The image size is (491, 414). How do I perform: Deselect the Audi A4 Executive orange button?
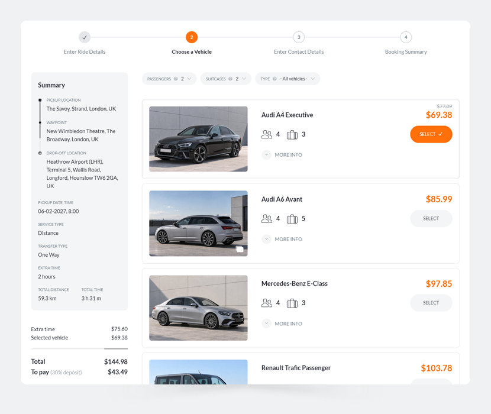tap(431, 134)
